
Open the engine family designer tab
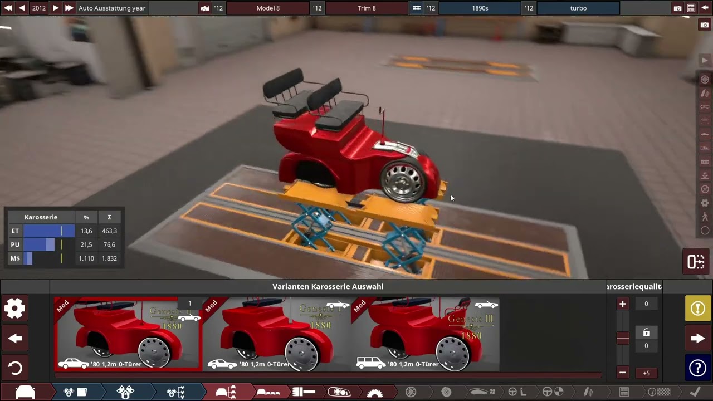pyautogui.click(x=75, y=392)
